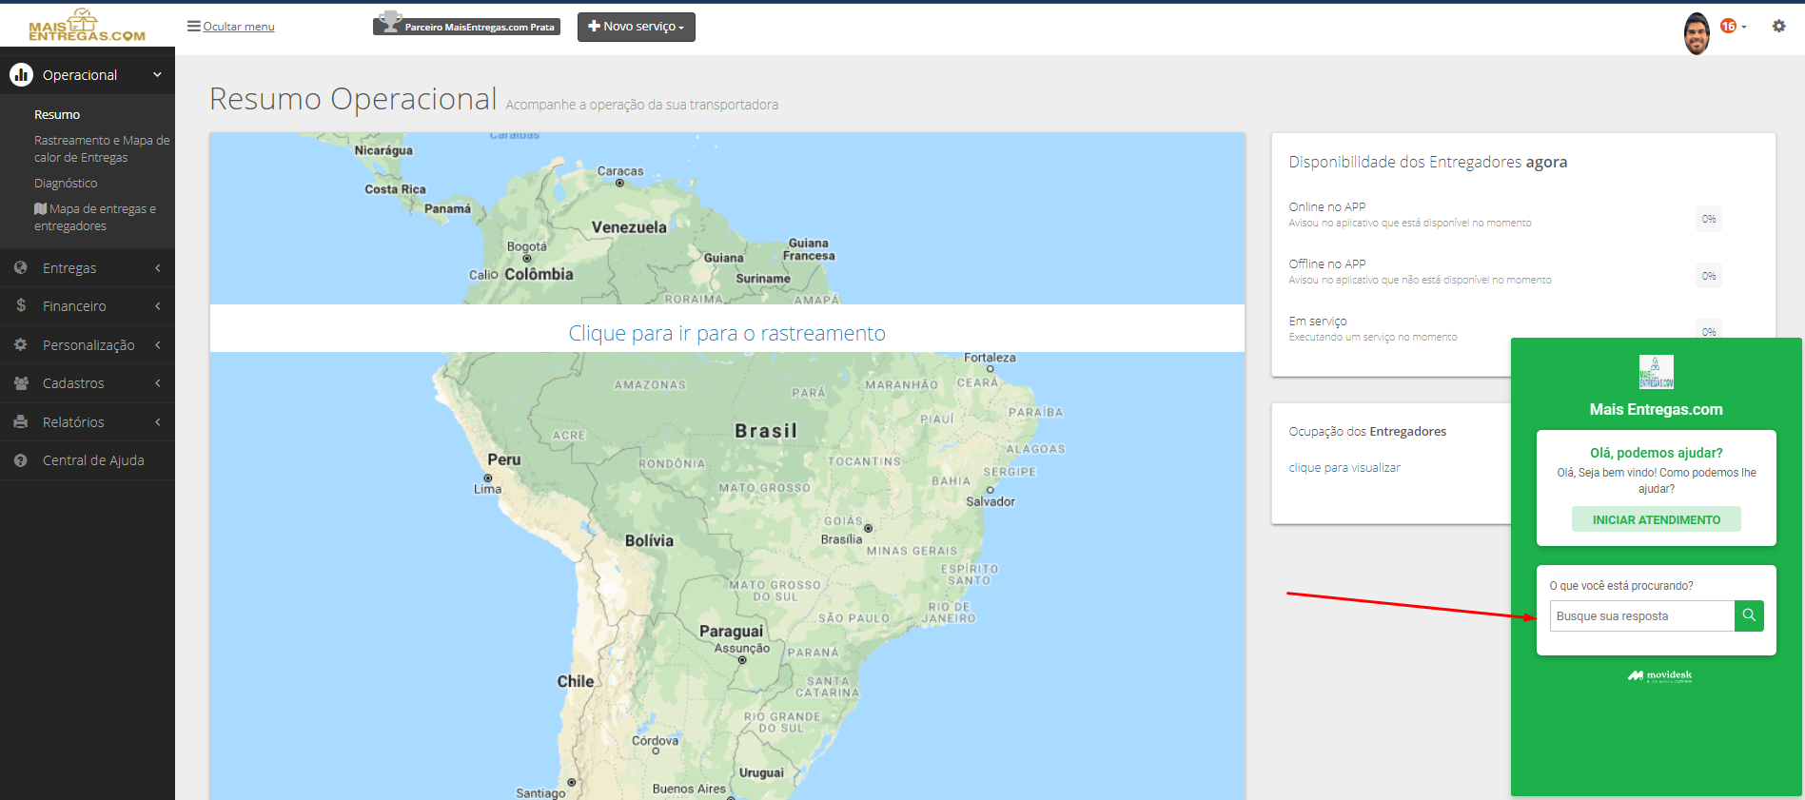The height and width of the screenshot is (800, 1805).
Task: Click the hamburger icon beside Ocultar menu
Action: pyautogui.click(x=193, y=27)
